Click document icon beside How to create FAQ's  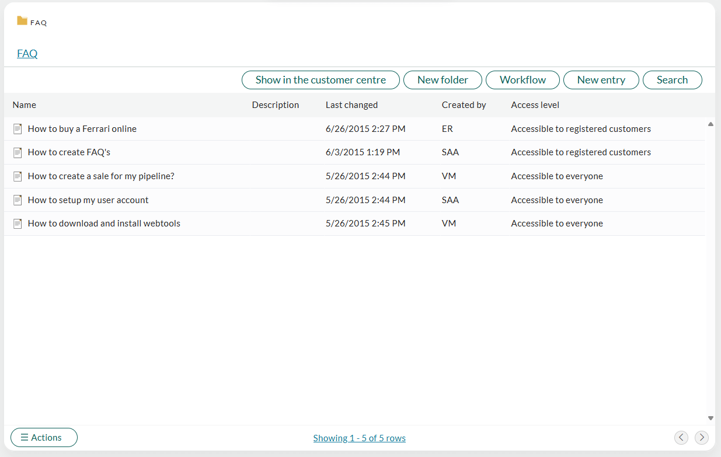tap(18, 152)
